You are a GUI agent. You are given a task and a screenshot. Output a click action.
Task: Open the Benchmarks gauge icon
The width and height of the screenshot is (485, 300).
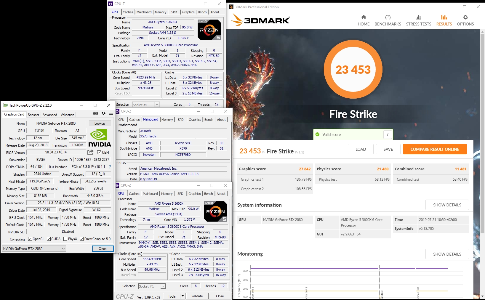[388, 17]
